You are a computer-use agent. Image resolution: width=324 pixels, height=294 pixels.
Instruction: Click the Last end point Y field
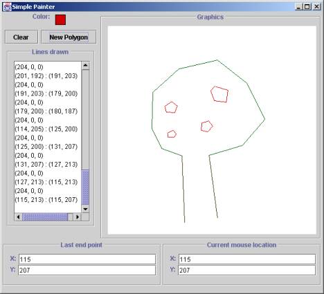[x=87, y=270]
